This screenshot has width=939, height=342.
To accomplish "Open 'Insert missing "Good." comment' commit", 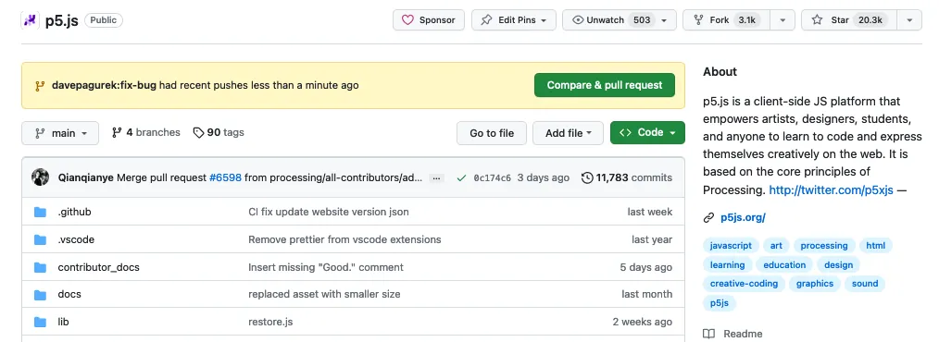I will (326, 266).
